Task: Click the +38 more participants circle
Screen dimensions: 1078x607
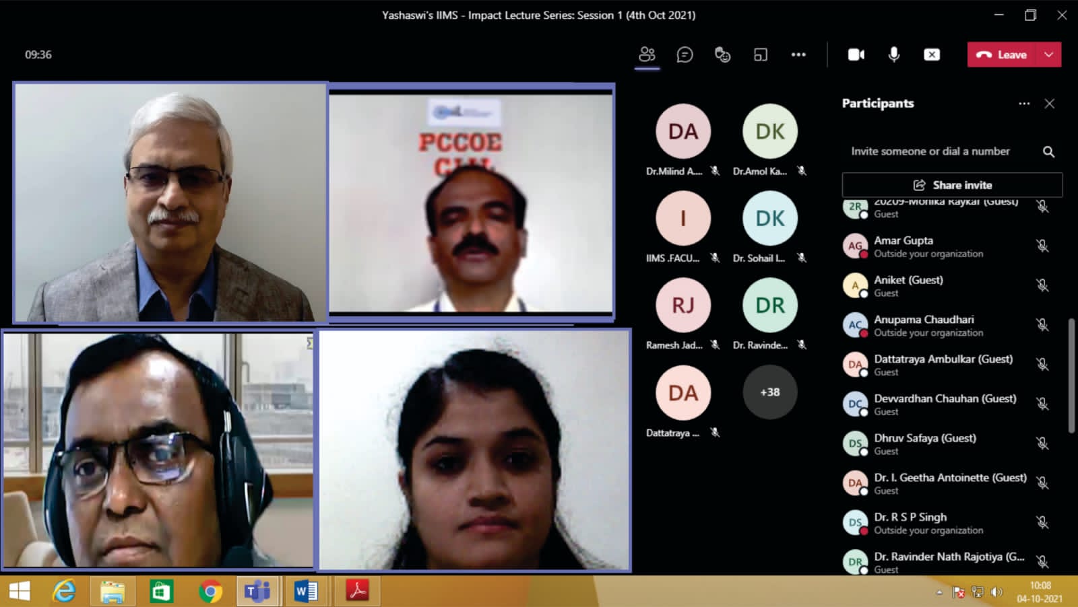Action: (x=769, y=392)
